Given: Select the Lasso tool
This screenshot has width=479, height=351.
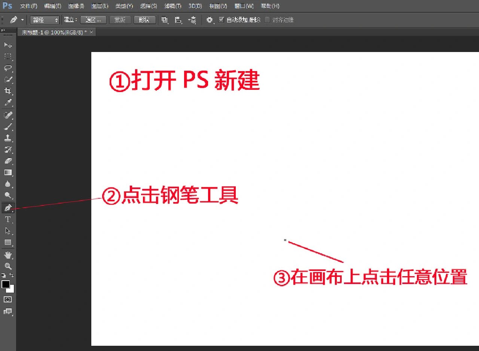Looking at the screenshot, I should pyautogui.click(x=8, y=68).
